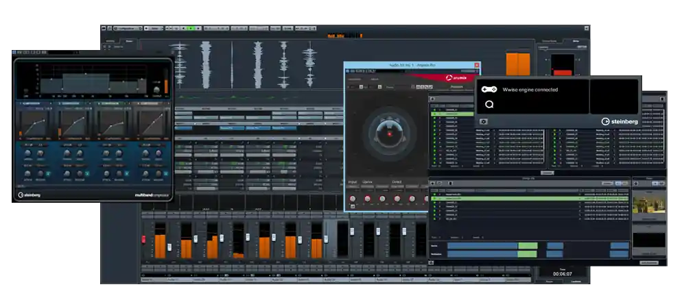The image size is (682, 300).
Task: Click the band 4 compression curve graph
Action: (153, 123)
